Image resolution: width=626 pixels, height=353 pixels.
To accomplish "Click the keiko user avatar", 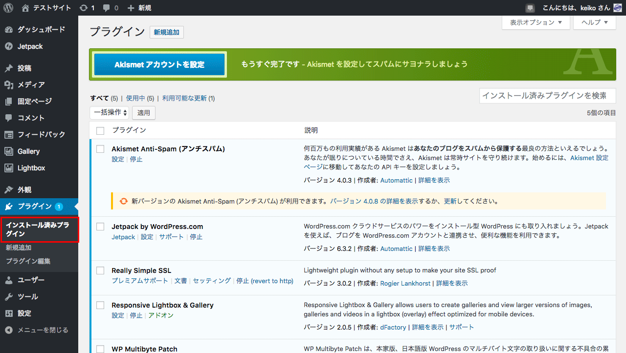I will click(x=617, y=8).
